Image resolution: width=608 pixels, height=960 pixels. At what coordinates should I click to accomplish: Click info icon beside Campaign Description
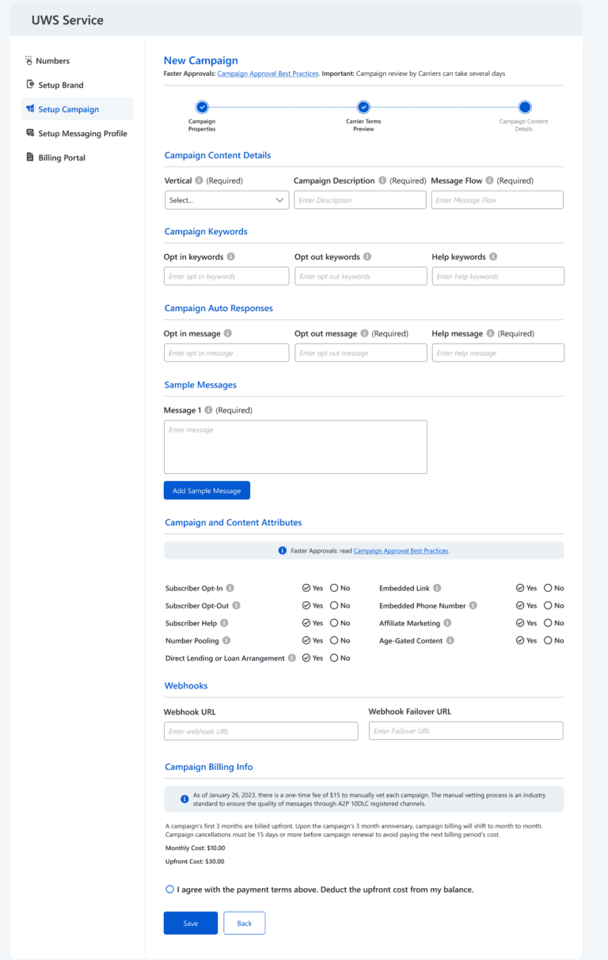pyautogui.click(x=382, y=180)
